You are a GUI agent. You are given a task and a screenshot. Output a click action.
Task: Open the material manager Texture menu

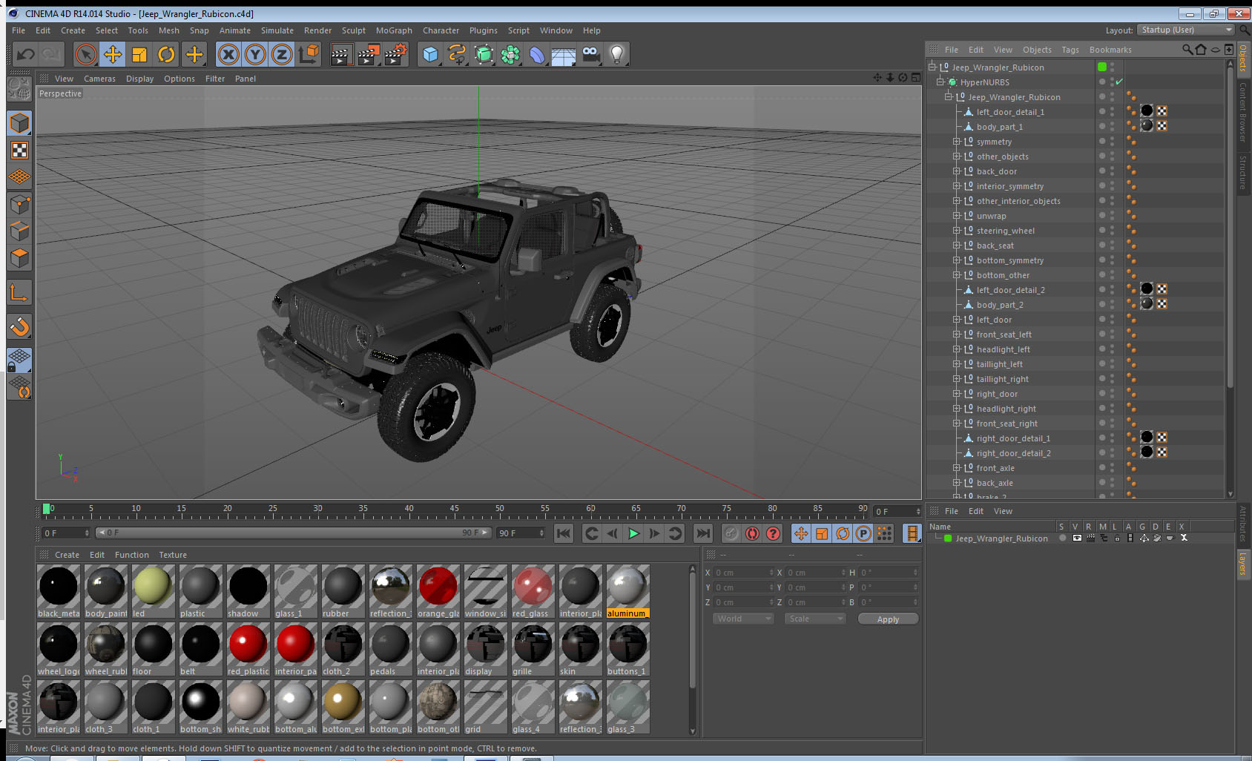click(172, 555)
